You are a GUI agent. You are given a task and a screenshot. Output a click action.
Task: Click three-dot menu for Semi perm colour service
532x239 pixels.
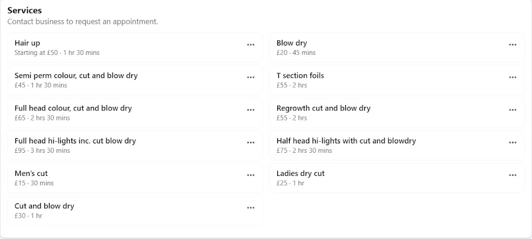coord(251,77)
